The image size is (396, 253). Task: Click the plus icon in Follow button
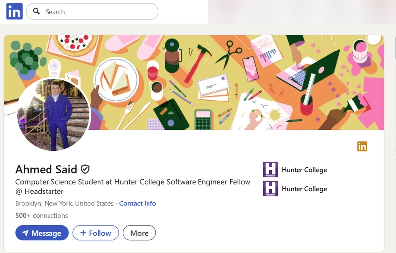coord(83,233)
